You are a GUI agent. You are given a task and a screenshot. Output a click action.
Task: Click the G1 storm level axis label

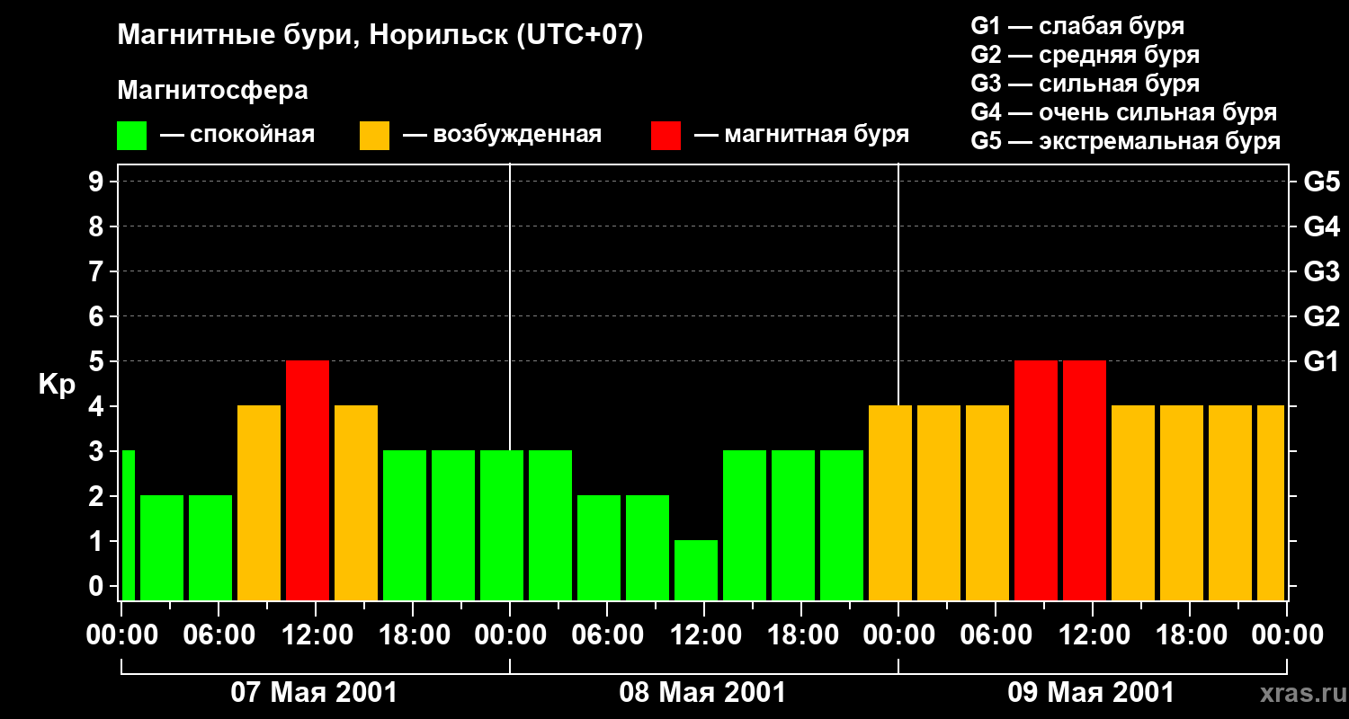click(x=1321, y=361)
